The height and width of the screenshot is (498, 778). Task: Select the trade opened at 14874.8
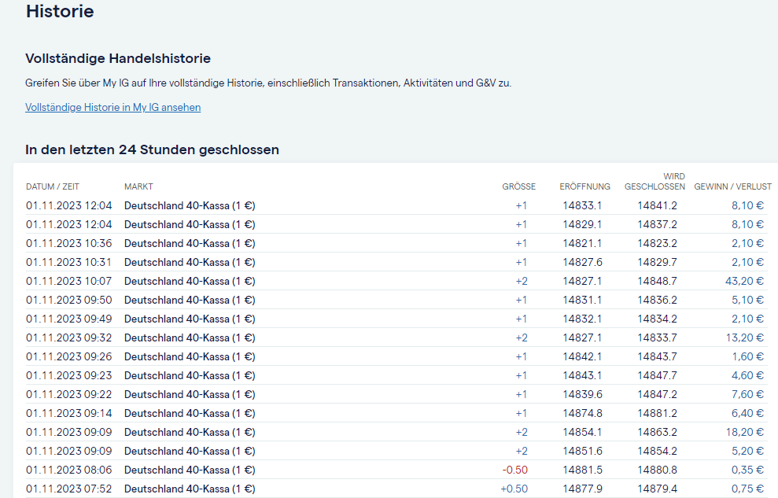(582, 413)
